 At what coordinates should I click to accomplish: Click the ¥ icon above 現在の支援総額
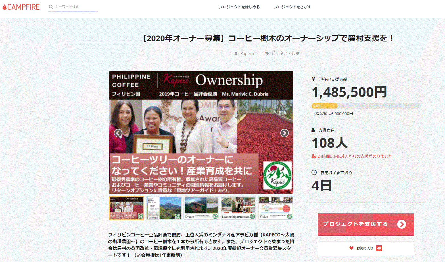click(313, 79)
